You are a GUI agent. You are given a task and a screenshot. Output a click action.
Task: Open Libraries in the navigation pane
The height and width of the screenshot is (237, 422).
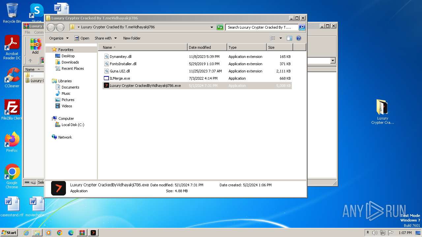pyautogui.click(x=65, y=81)
